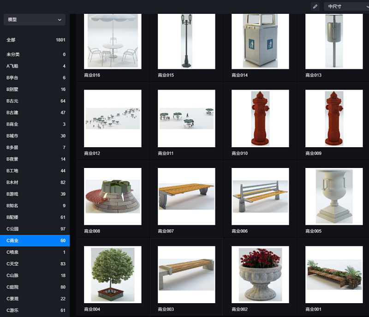Click the 商业001 name label
The image size is (369, 317).
tap(313, 309)
